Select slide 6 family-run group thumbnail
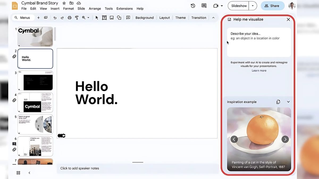 pos(35,146)
